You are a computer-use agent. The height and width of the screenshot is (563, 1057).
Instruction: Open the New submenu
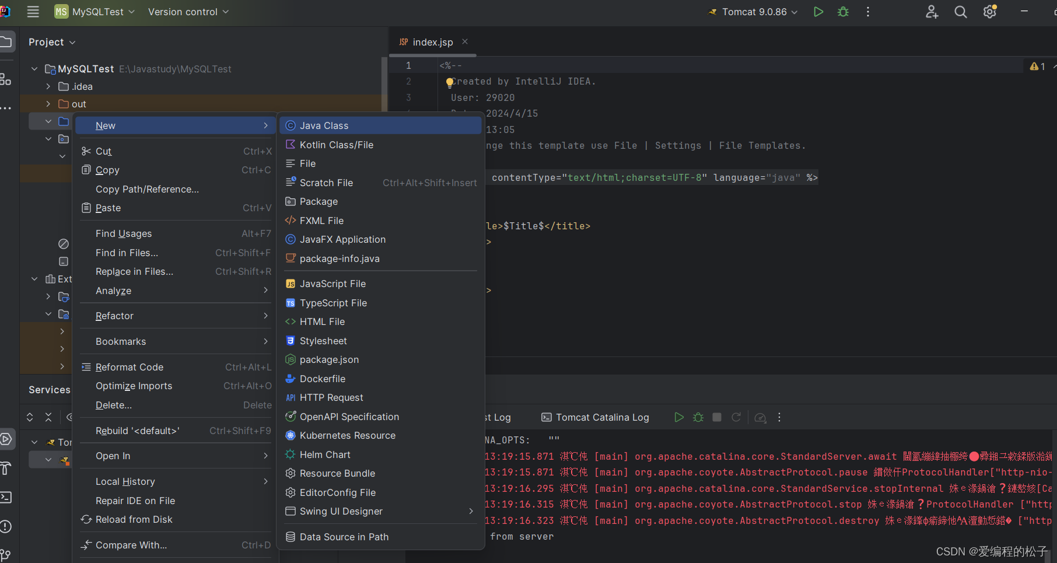click(176, 125)
